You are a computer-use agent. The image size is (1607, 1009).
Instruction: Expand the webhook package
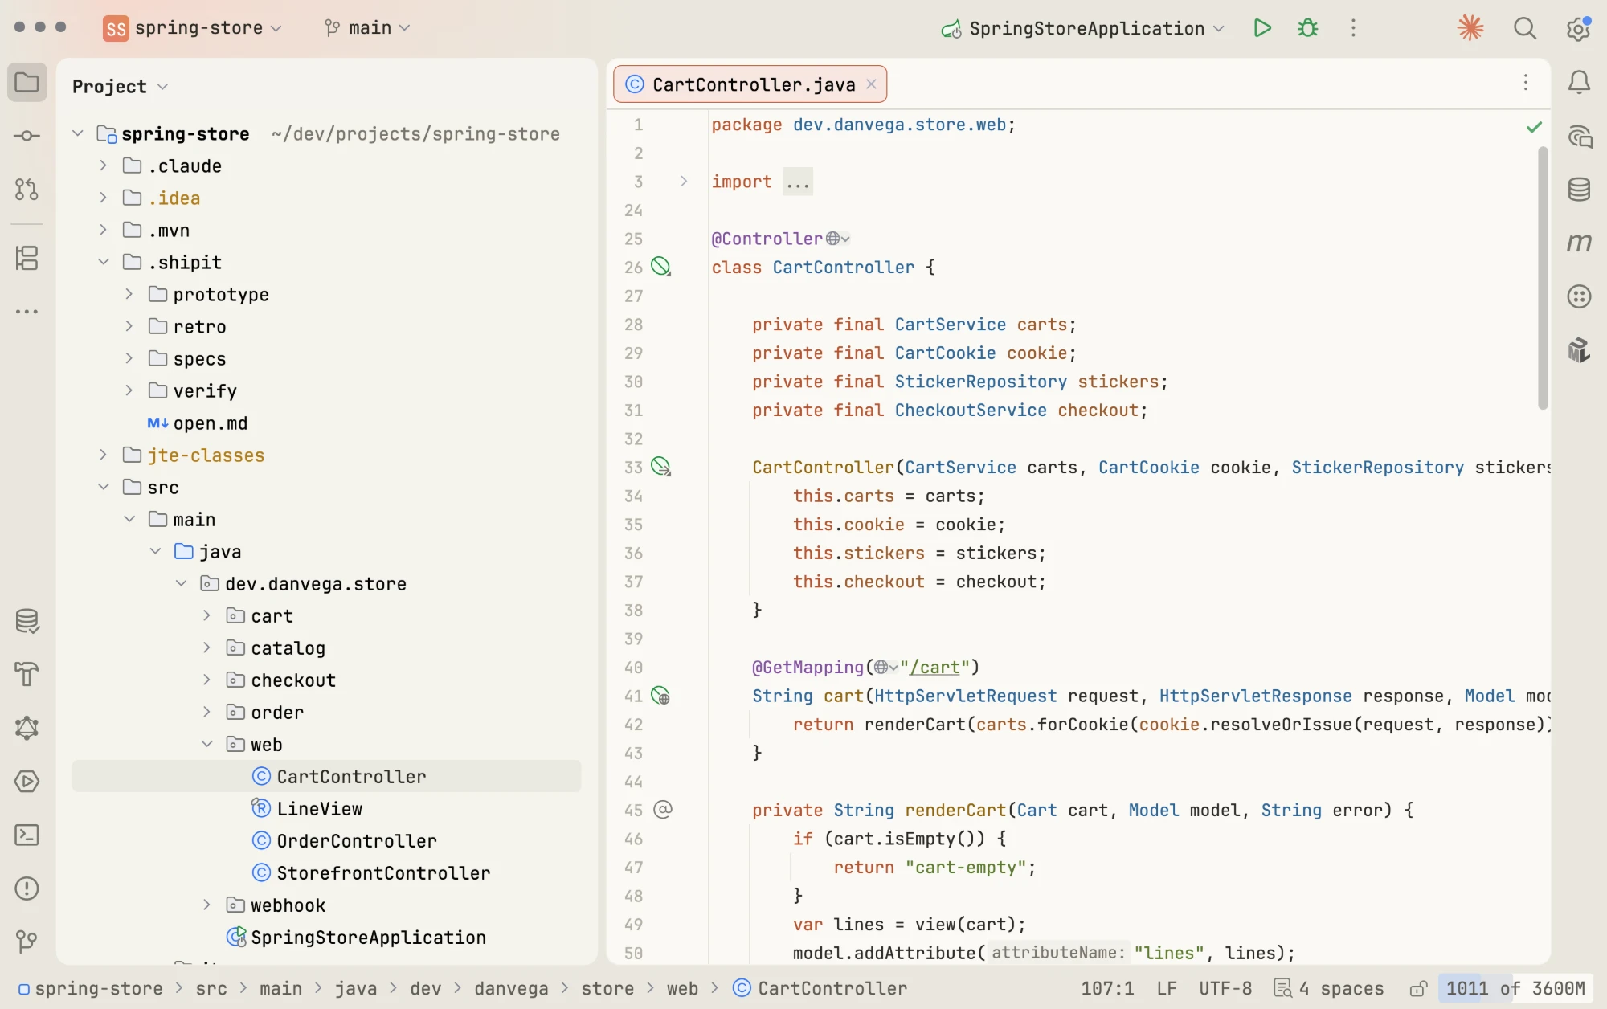click(x=206, y=905)
